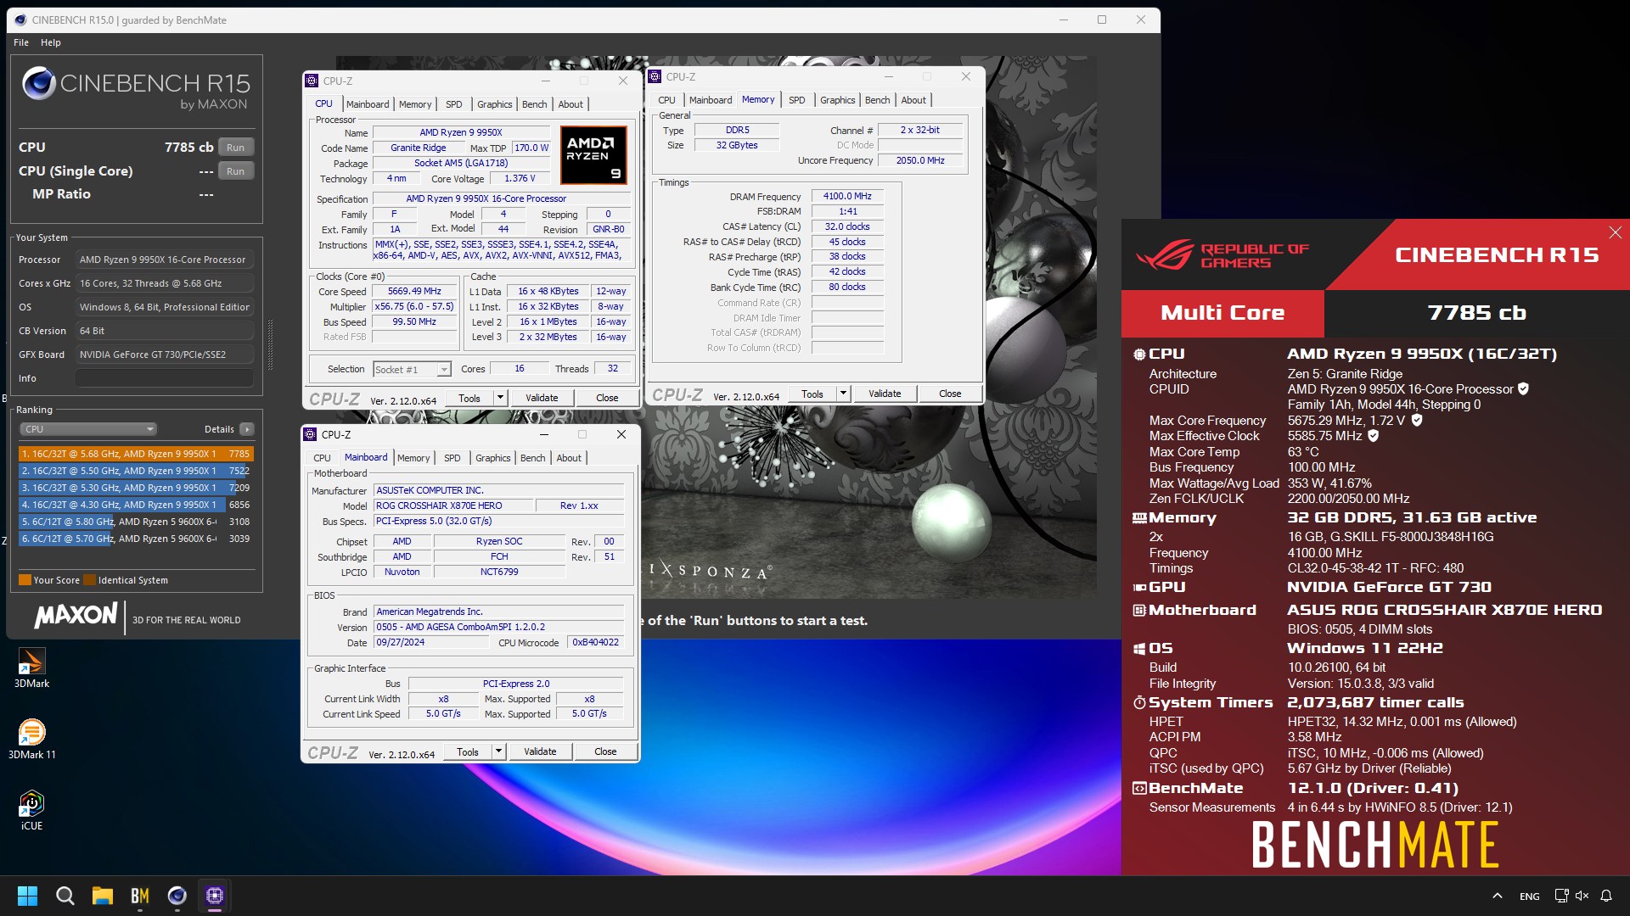The height and width of the screenshot is (916, 1630).
Task: Click Validate in CPU-Z Mainboard window
Action: (x=540, y=751)
